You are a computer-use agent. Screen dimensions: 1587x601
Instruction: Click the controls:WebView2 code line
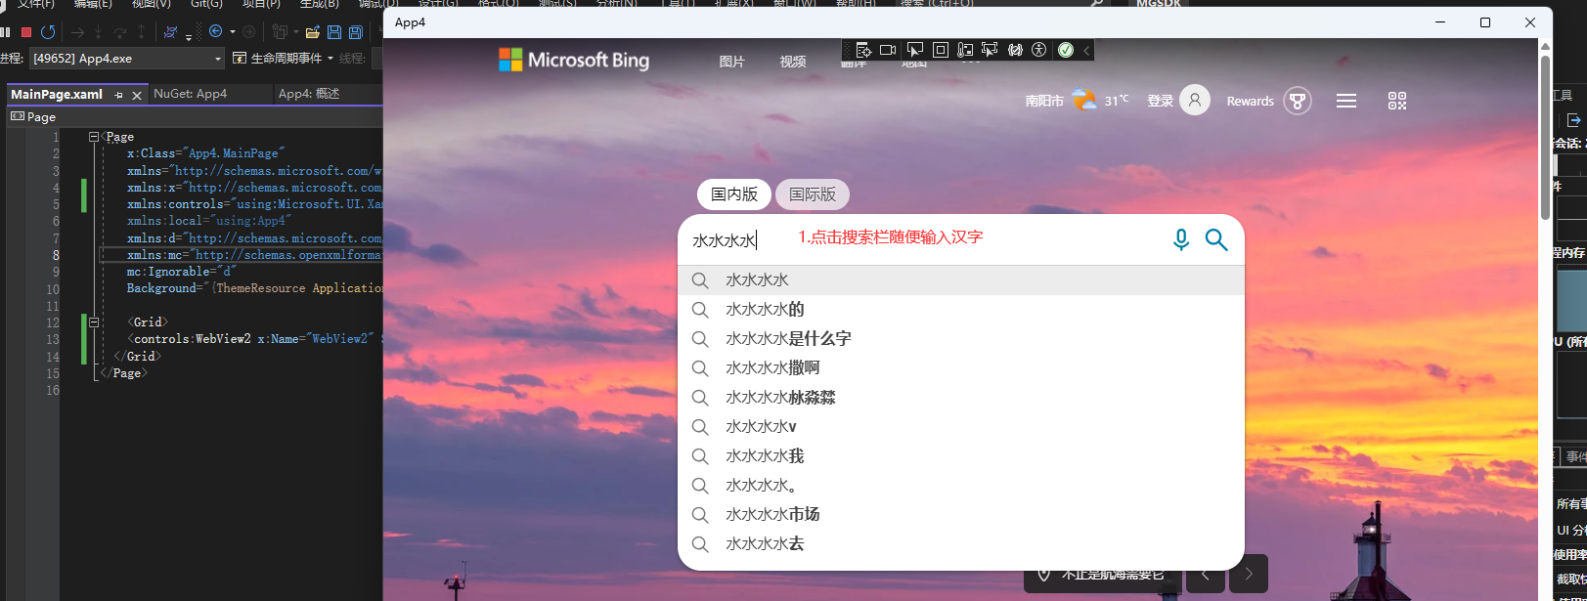tap(257, 339)
